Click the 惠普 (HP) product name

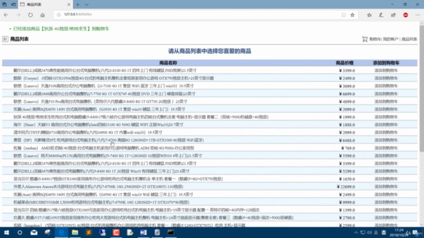(x=109, y=140)
